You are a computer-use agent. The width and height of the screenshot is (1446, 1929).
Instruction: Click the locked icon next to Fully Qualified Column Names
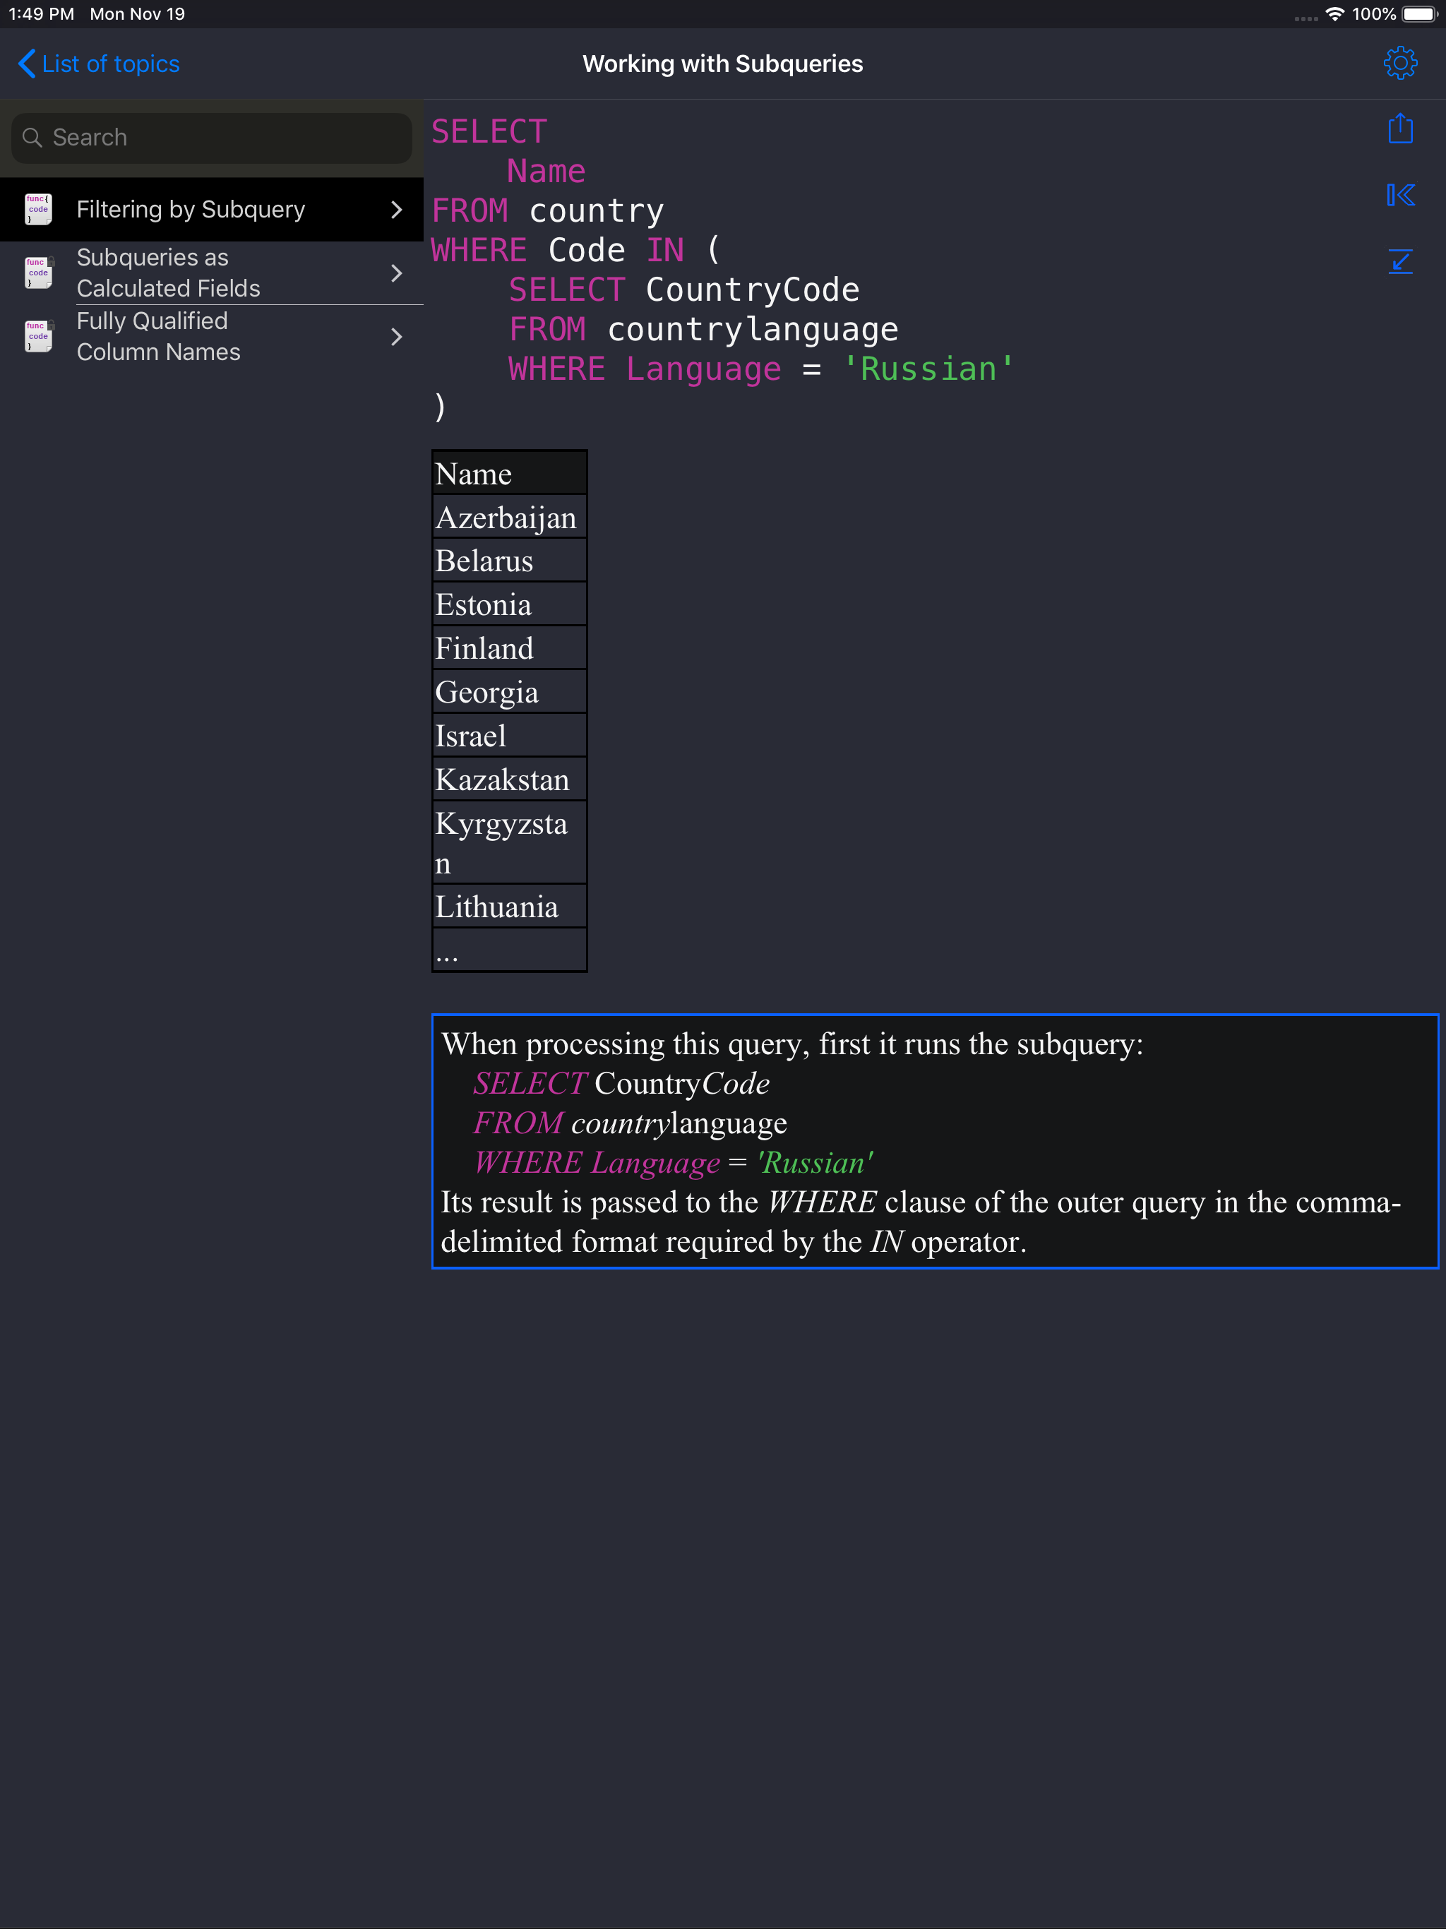click(37, 336)
